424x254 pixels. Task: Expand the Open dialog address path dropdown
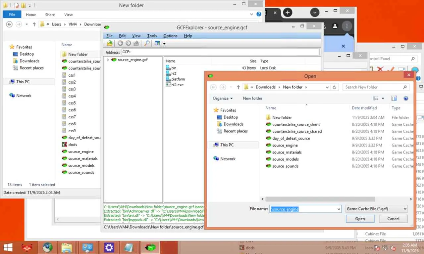(x=327, y=87)
